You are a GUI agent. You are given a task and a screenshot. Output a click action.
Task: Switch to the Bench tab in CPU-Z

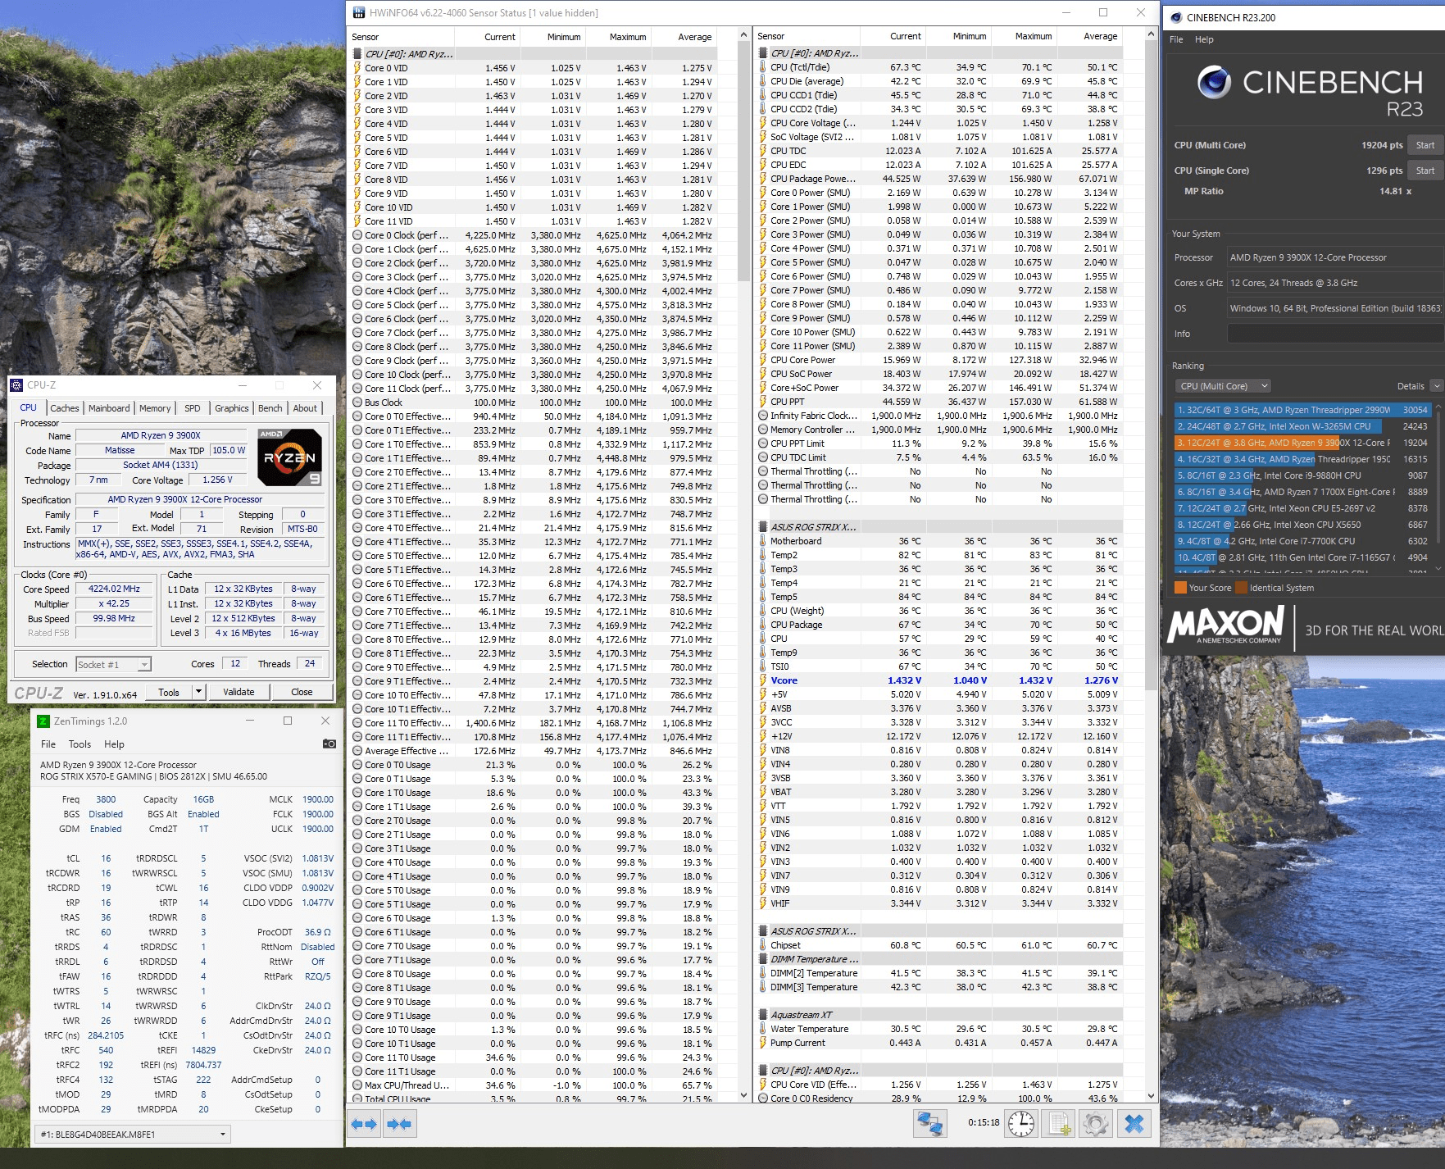[270, 408]
